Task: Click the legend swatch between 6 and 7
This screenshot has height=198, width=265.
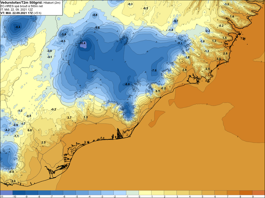Action: click(221, 193)
